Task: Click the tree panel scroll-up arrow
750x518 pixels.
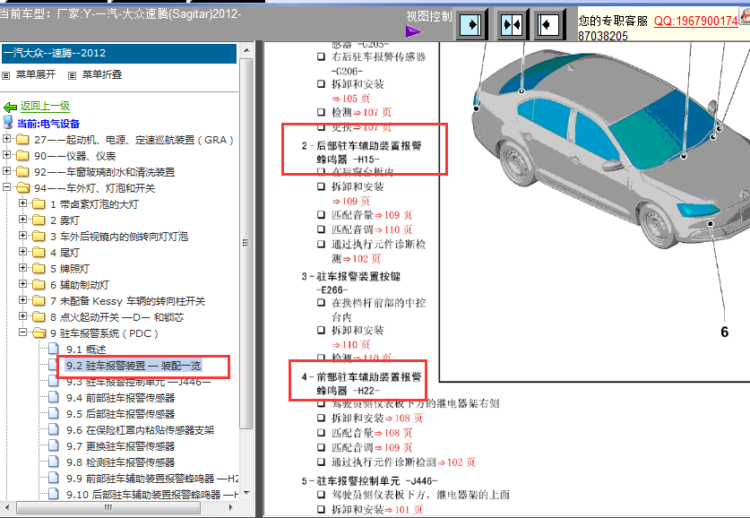Action: tap(246, 50)
